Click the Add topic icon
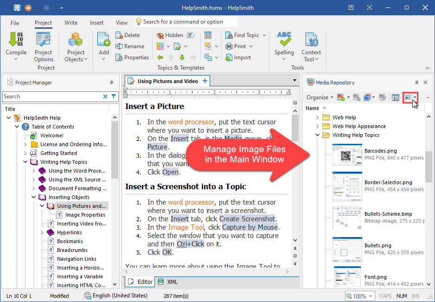 (103, 39)
